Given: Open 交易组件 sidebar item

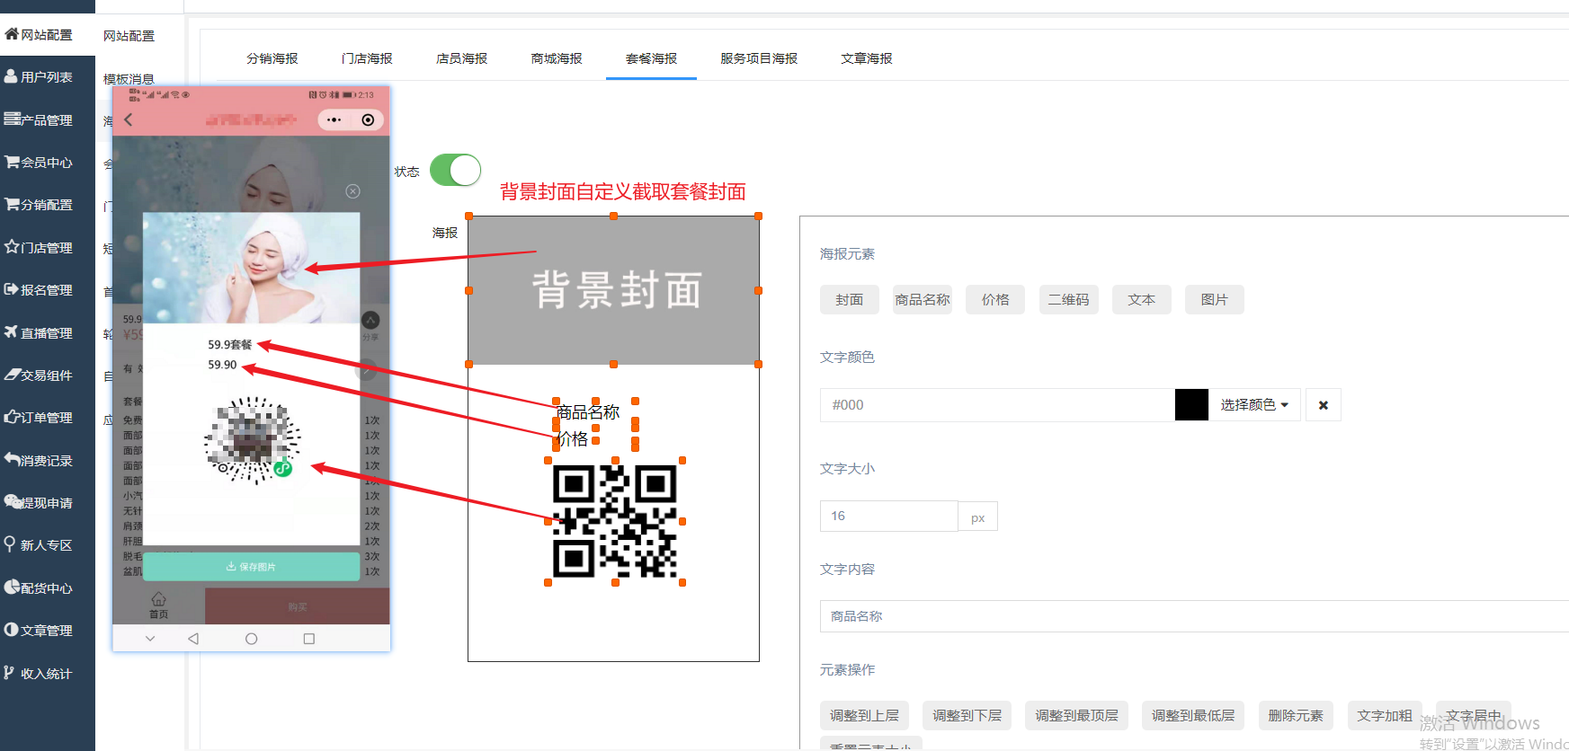Looking at the screenshot, I should (39, 375).
